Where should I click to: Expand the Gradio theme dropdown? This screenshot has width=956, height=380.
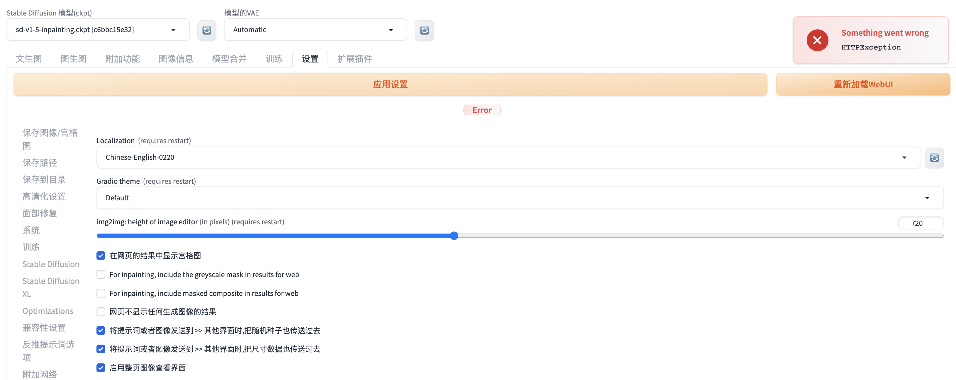tap(520, 198)
